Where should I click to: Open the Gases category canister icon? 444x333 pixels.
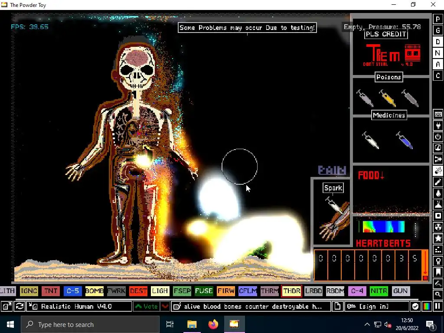click(x=438, y=182)
